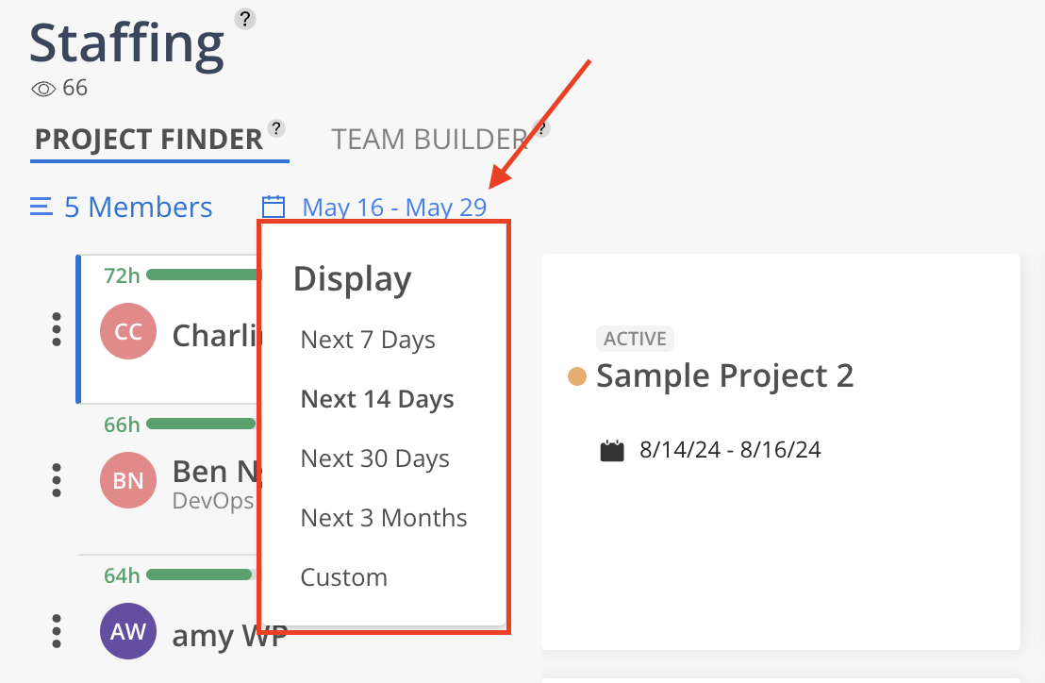Viewport: 1045px width, 683px height.
Task: Choose Next 7 Days display option
Action: pyautogui.click(x=368, y=340)
